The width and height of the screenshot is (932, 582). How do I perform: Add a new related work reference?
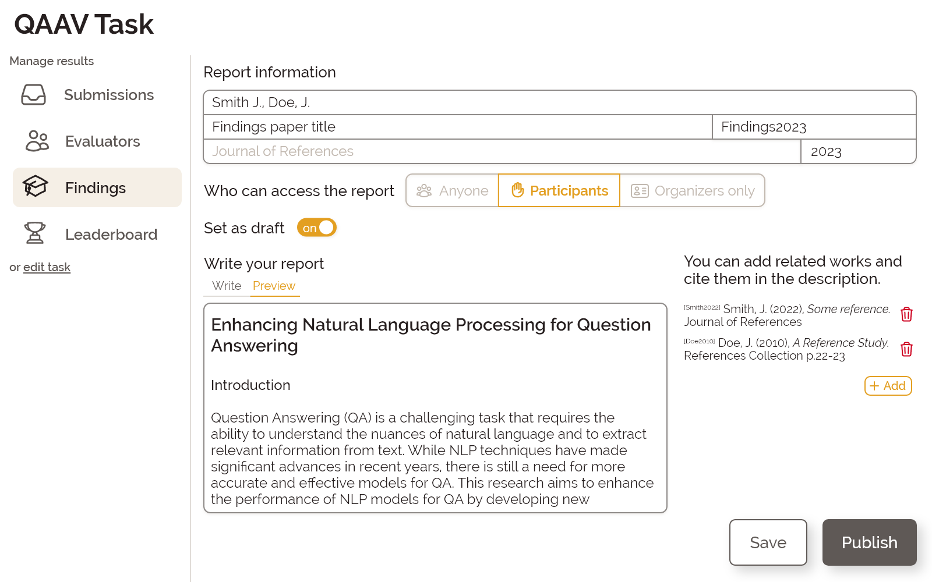click(888, 386)
